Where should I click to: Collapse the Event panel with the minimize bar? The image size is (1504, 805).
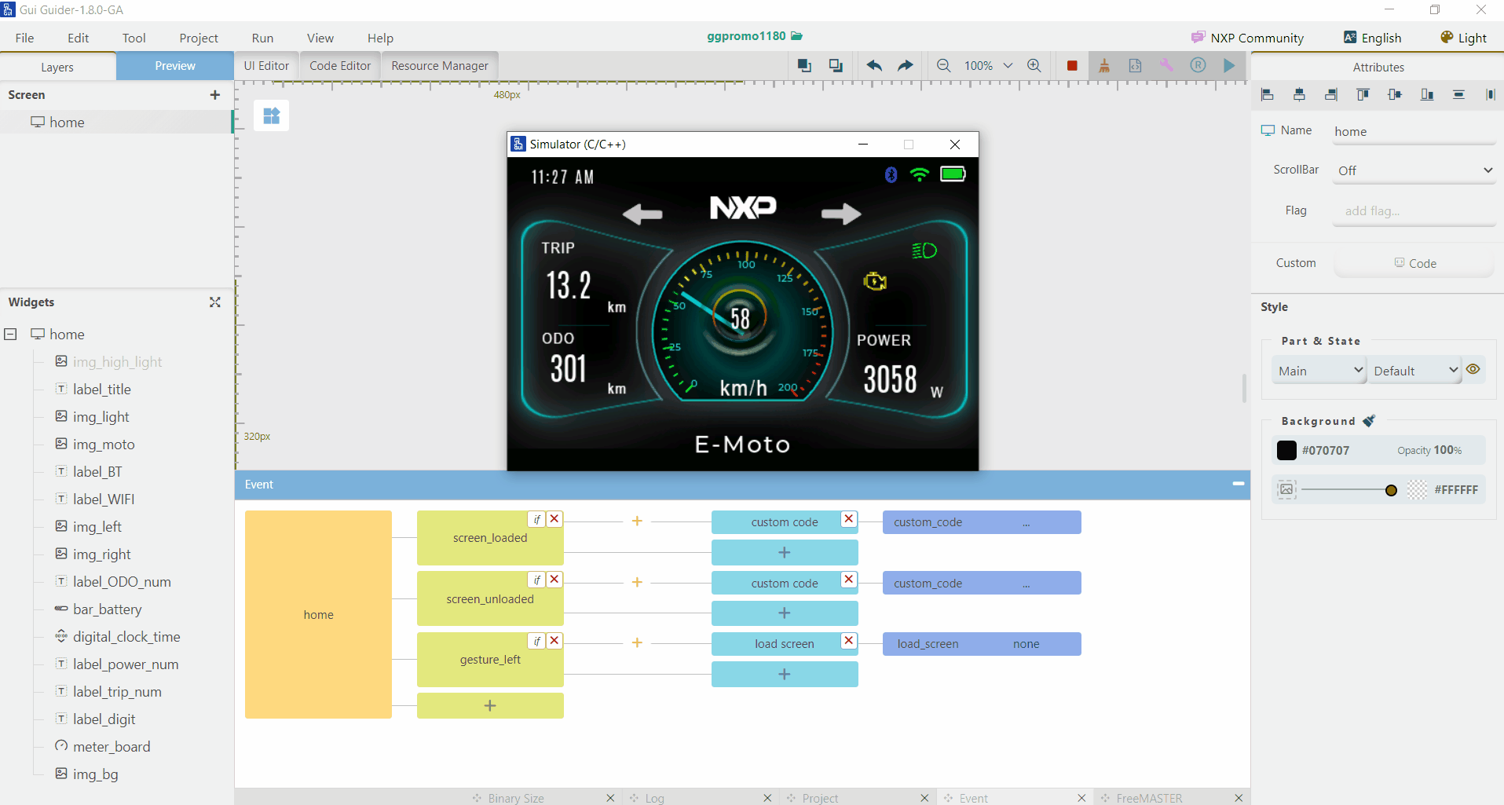1238,484
